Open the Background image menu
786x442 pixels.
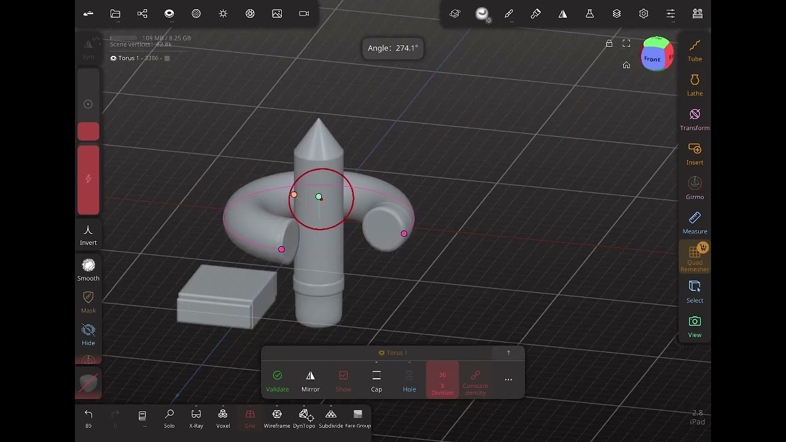point(277,14)
